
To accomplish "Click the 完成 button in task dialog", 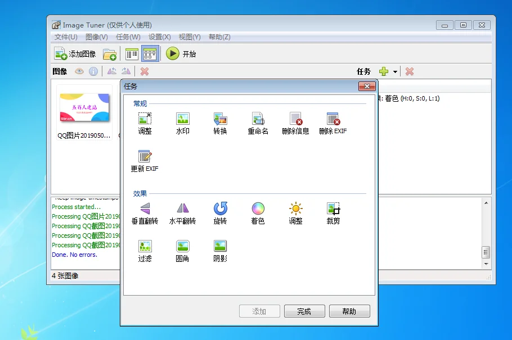I will pyautogui.click(x=304, y=311).
